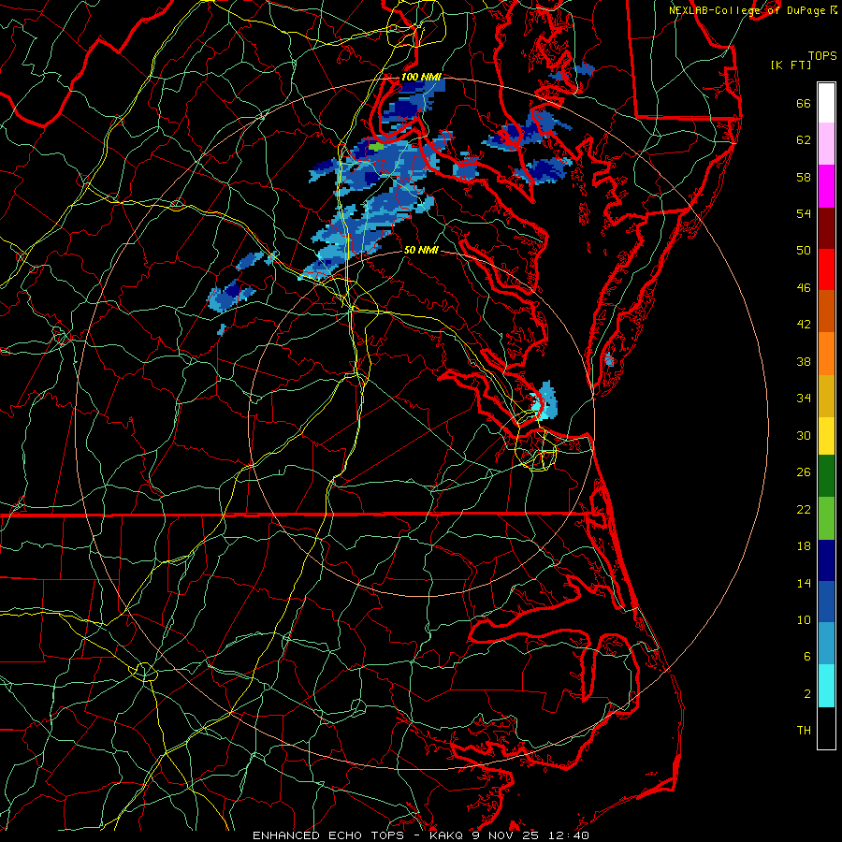Click the 42 legend value
Screen dimensions: 842x842
804,325
